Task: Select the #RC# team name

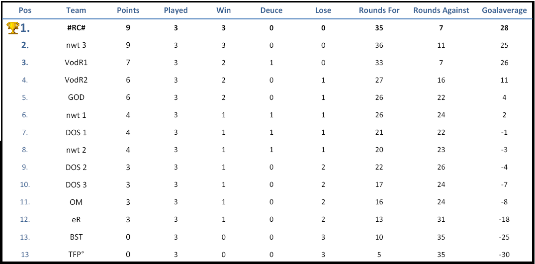Action: [76, 28]
